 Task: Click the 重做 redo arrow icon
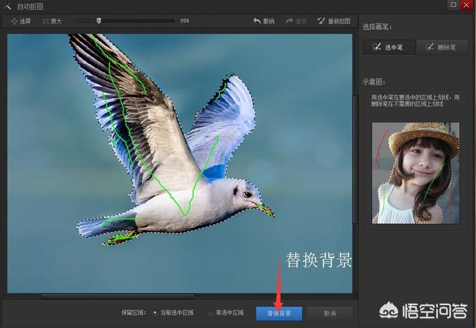tap(290, 21)
